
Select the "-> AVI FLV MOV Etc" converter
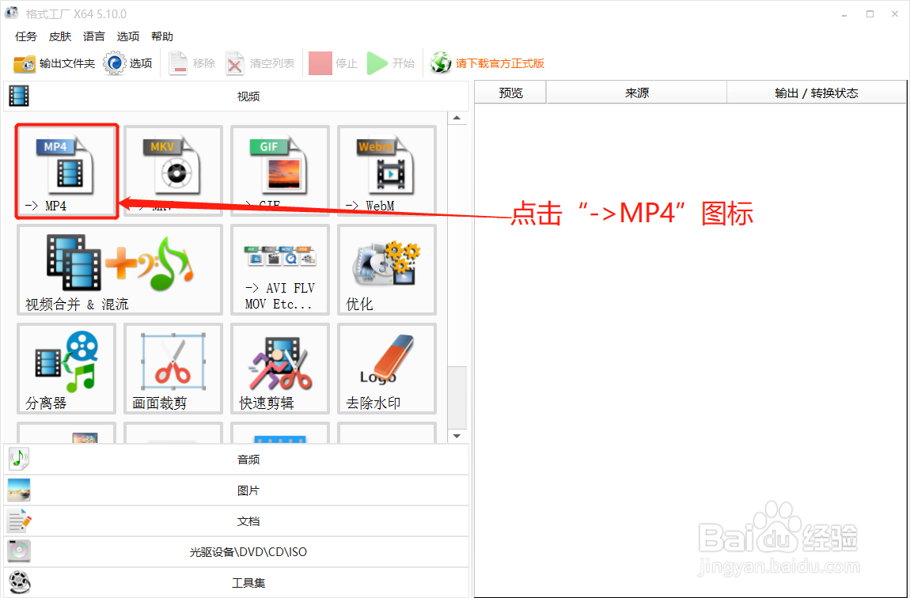pyautogui.click(x=279, y=269)
